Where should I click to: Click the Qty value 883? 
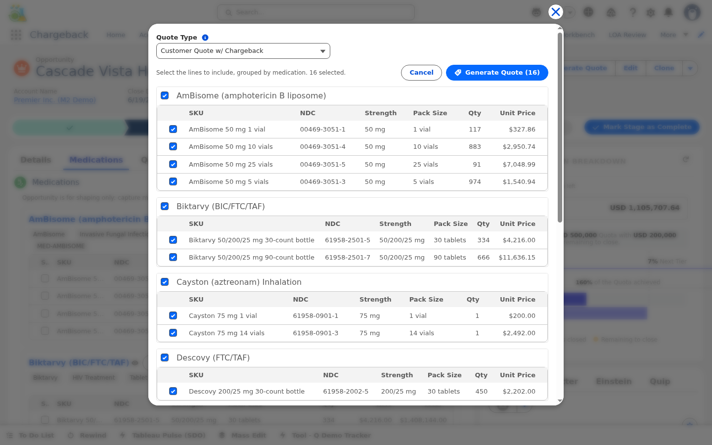(x=475, y=147)
